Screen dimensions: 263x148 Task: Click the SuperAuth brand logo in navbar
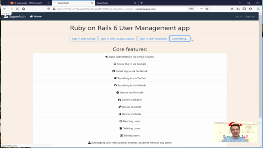tap(15, 16)
